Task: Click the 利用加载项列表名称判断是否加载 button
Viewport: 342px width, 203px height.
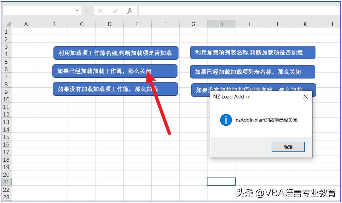Action: pos(253,53)
